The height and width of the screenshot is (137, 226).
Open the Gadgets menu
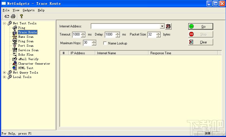[28, 10]
